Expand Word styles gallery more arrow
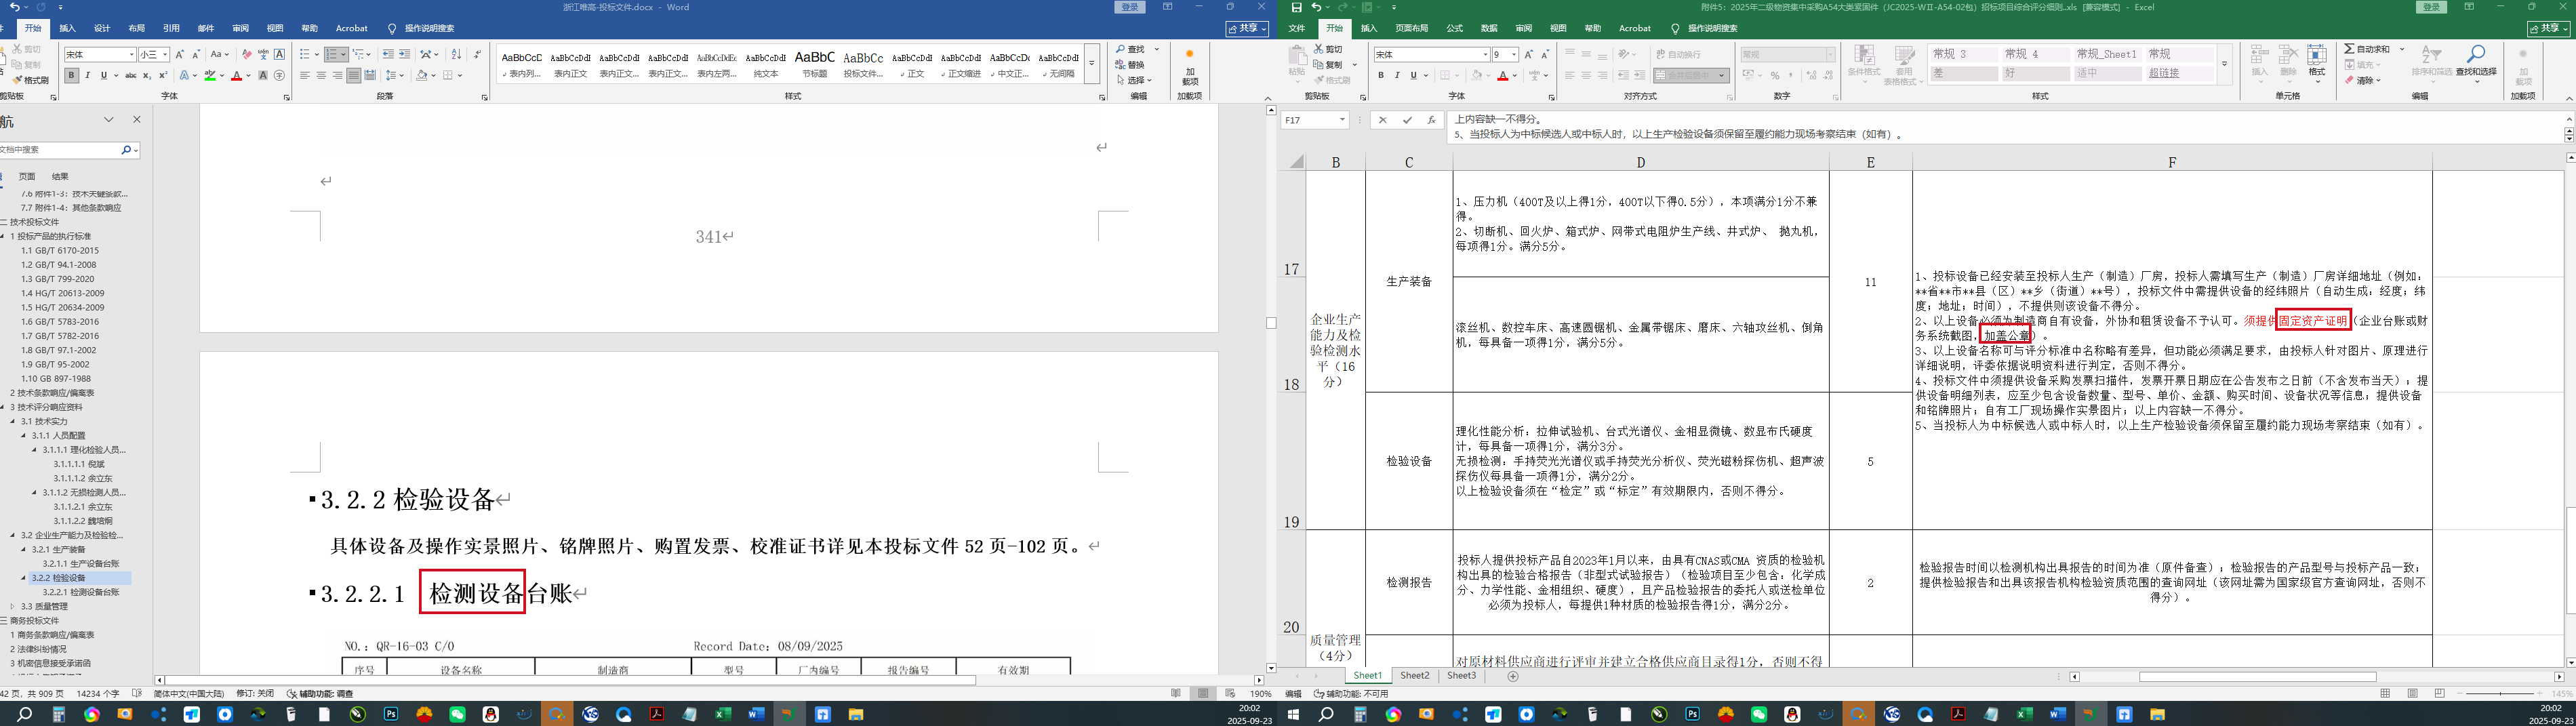 point(1092,64)
